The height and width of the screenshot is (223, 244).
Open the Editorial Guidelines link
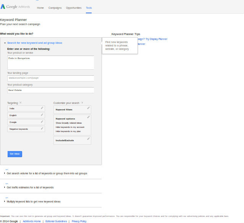(56, 221)
